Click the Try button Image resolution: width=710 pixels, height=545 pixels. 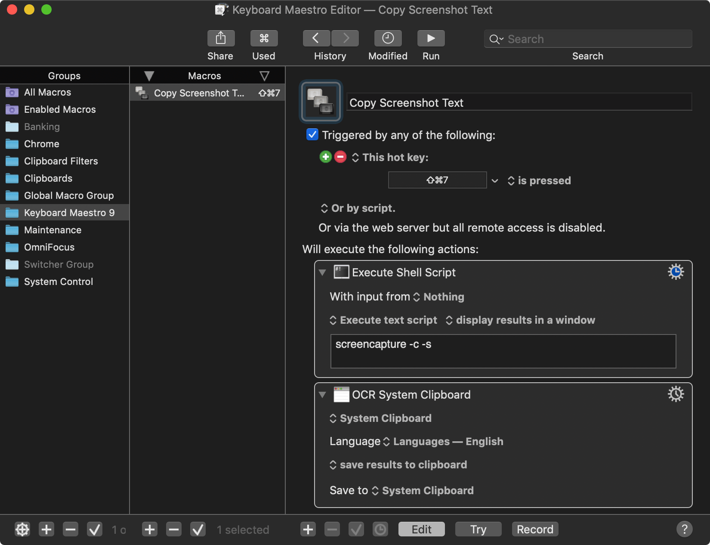tap(478, 529)
